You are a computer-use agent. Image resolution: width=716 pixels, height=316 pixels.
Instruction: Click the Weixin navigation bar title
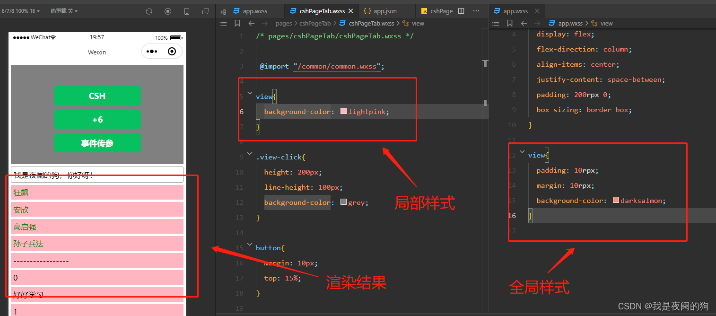[x=97, y=52]
